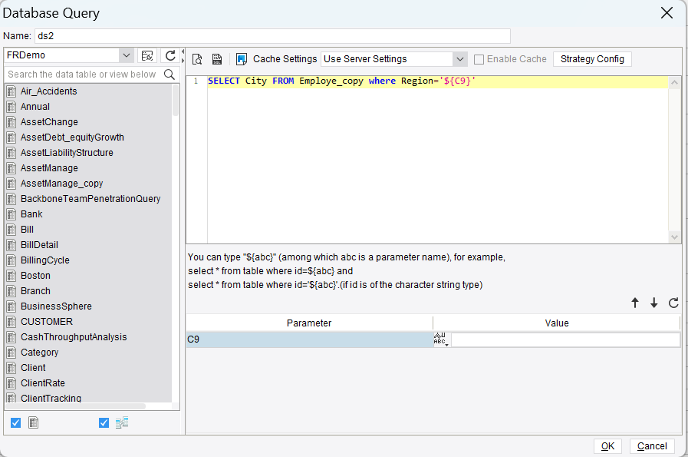688x457 pixels.
Task: Click the OK button to confirm query
Action: click(607, 445)
